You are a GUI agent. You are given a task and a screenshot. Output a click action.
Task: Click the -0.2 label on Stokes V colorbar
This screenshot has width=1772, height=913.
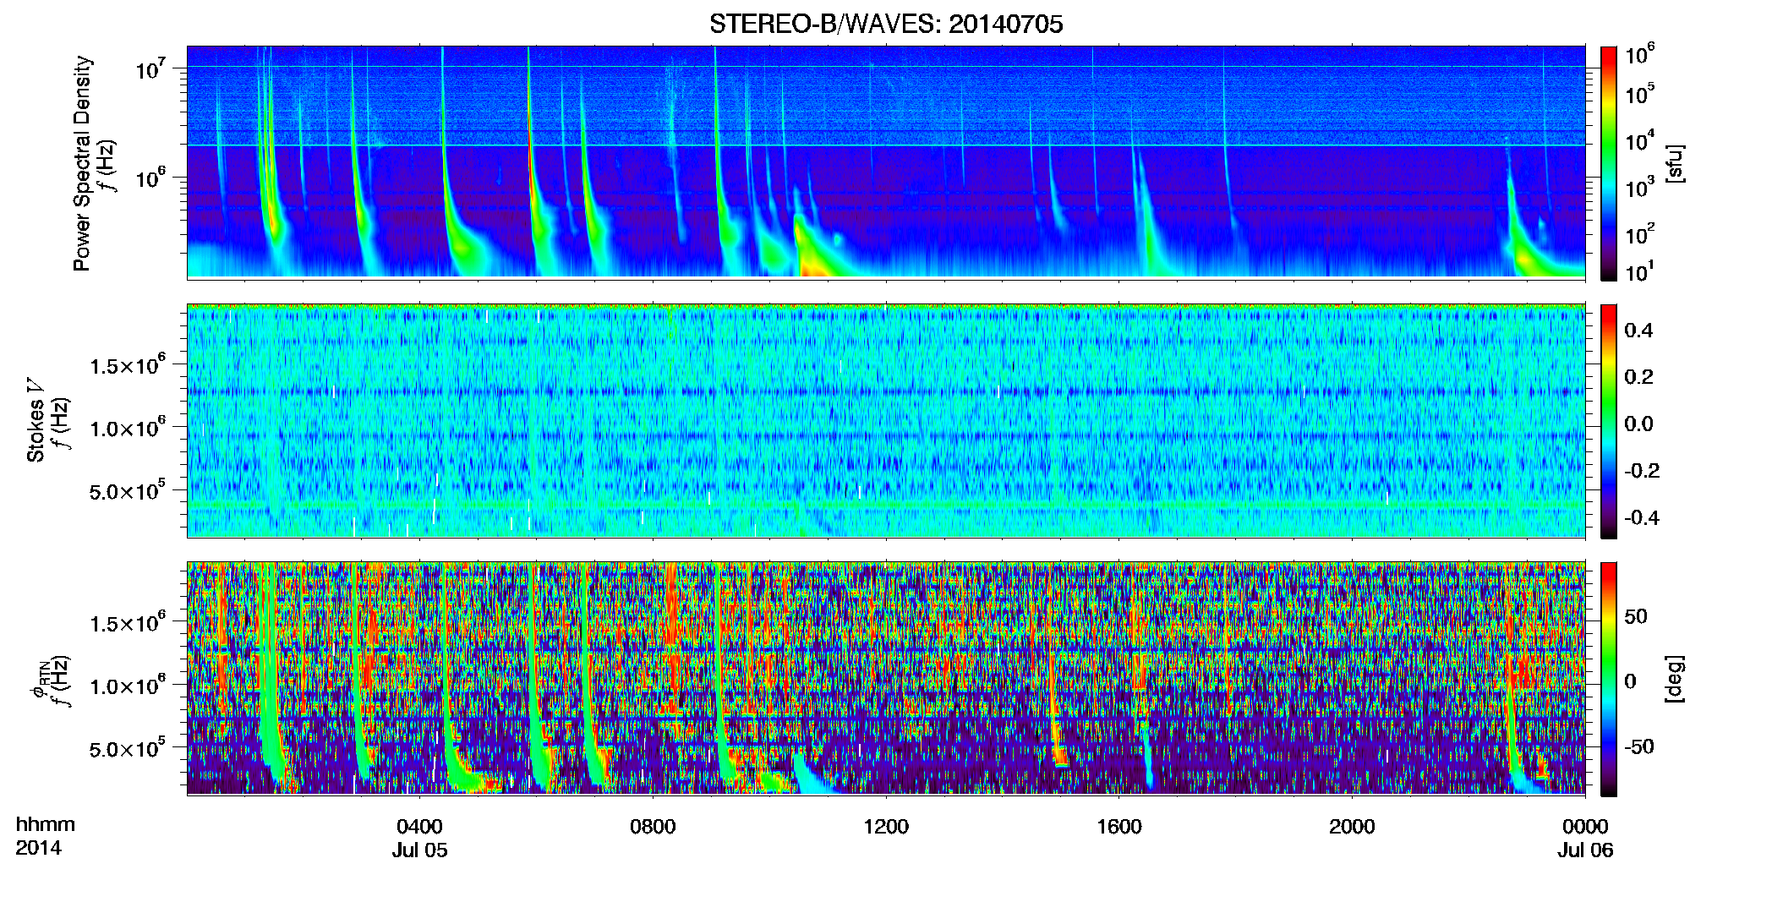coord(1642,471)
